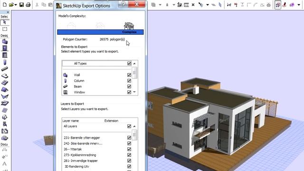
Task: Activate the Door tool in the toolbox
Action: point(5,48)
